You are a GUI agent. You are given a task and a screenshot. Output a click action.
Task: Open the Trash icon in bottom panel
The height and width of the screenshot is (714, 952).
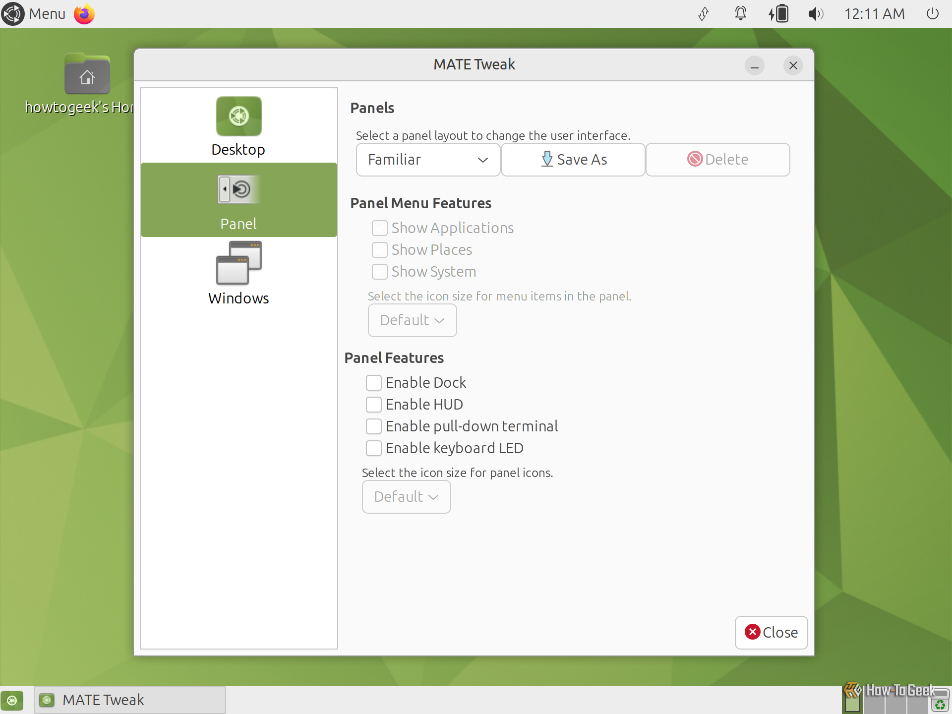point(940,700)
